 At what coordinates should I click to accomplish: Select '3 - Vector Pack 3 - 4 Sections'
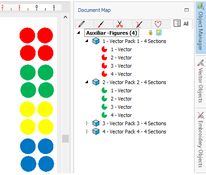[x=134, y=123]
